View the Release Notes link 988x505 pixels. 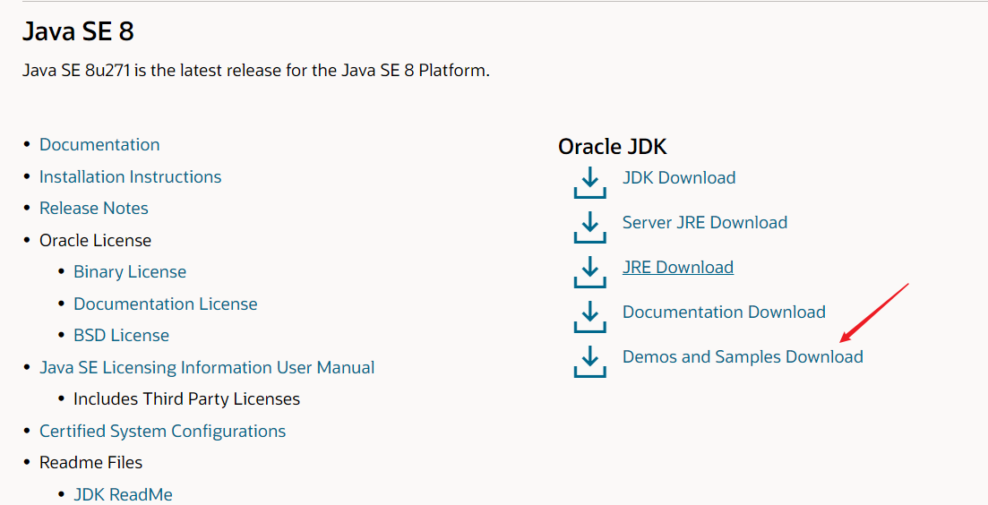94,208
